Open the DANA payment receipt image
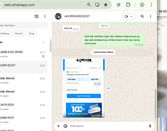 84,88
